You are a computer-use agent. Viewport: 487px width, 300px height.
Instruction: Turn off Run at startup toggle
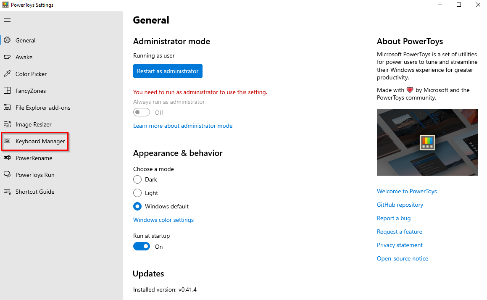tap(142, 247)
